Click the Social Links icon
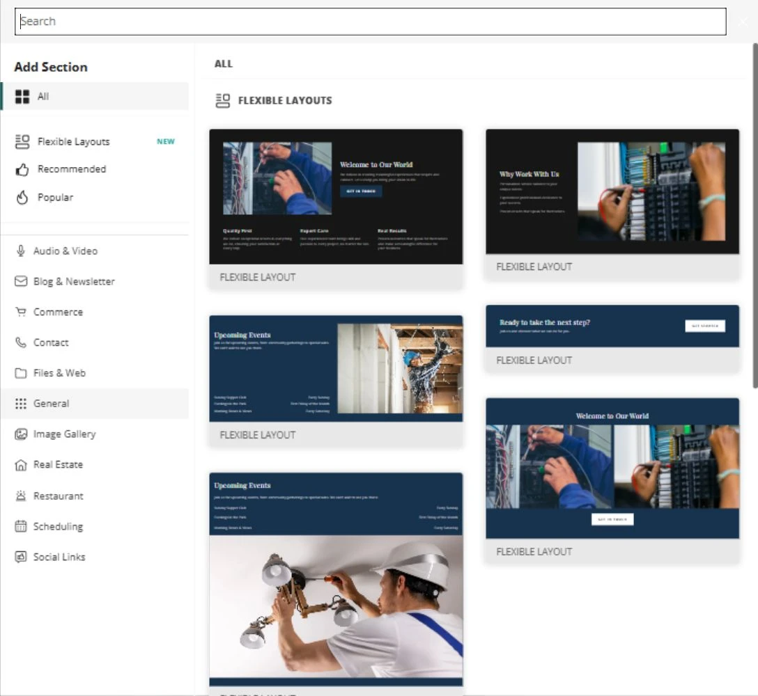Image resolution: width=758 pixels, height=696 pixels. tap(21, 557)
